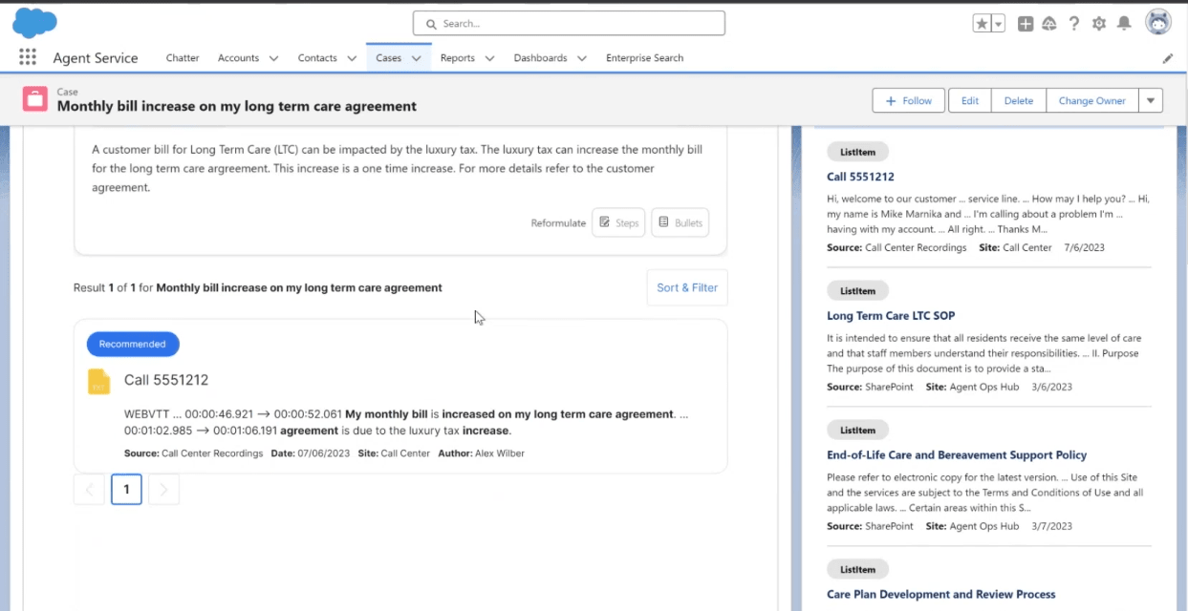Viewport: 1188px width, 611px height.
Task: Expand the Reports tab dropdown chevron
Action: pyautogui.click(x=489, y=58)
